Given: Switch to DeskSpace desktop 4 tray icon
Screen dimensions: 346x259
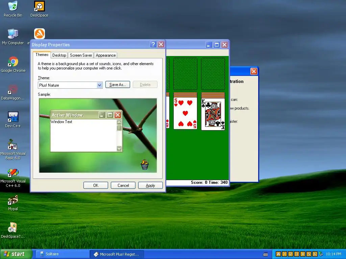Looking at the screenshot, I should tap(302, 254).
